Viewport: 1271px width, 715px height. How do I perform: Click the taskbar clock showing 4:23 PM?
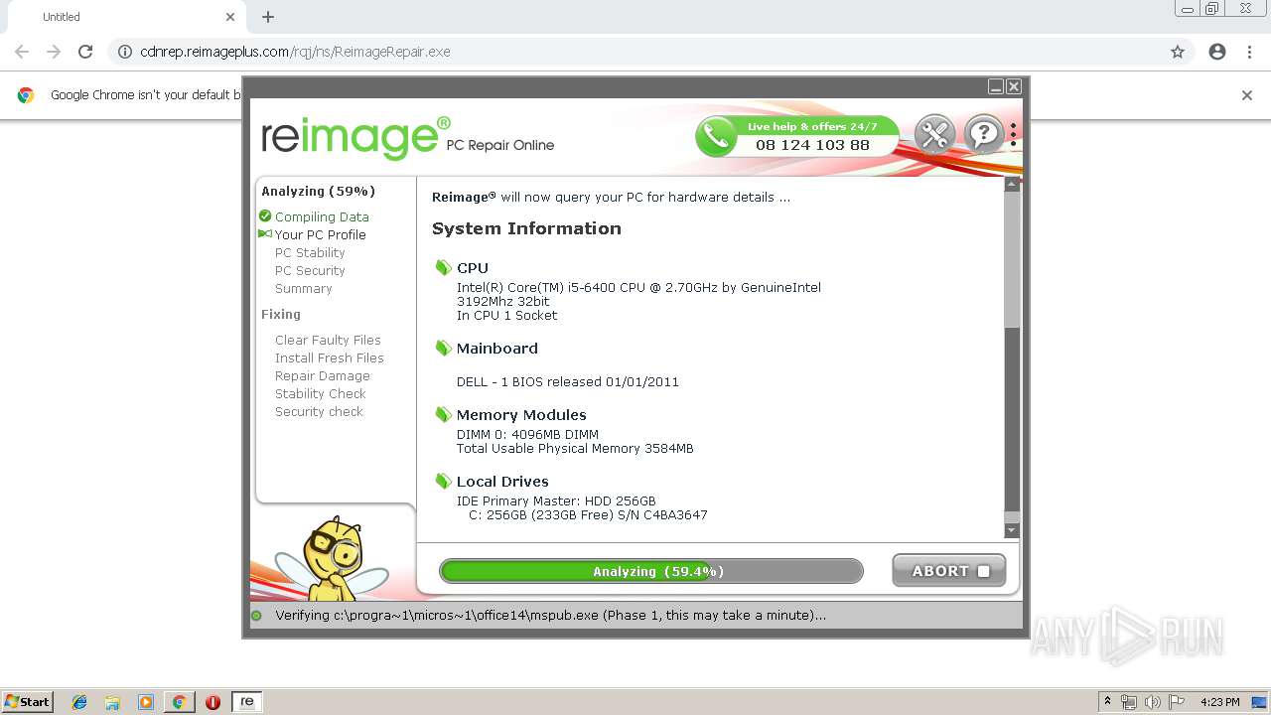point(1219,702)
